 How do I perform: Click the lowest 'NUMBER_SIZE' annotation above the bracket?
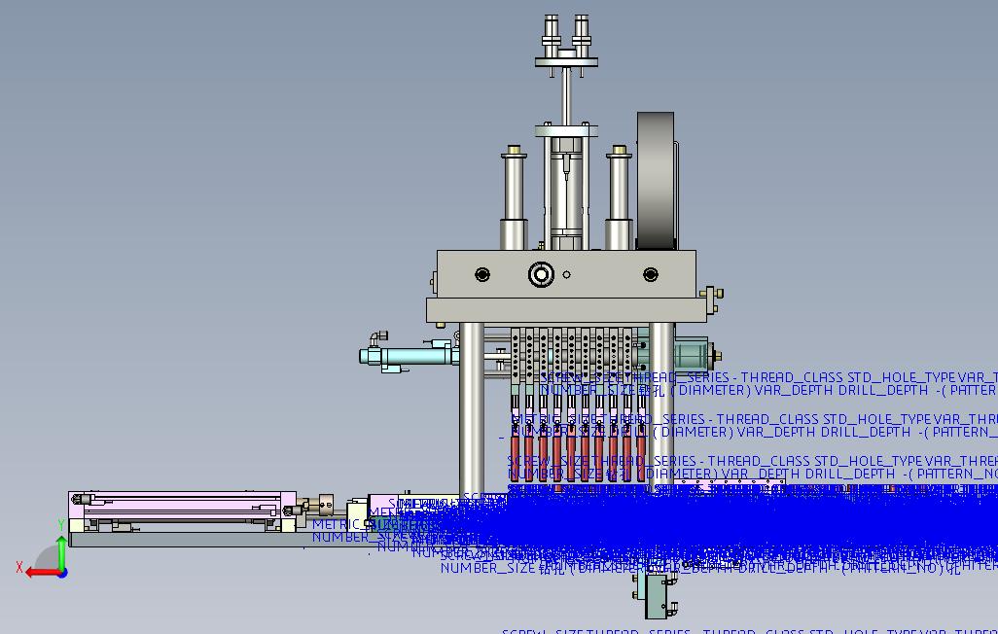[700, 568]
